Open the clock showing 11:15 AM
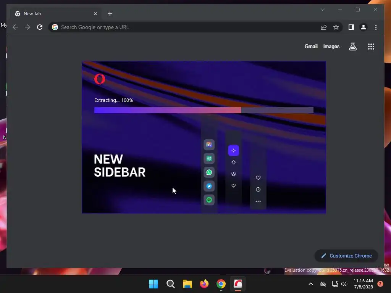 click(x=364, y=284)
